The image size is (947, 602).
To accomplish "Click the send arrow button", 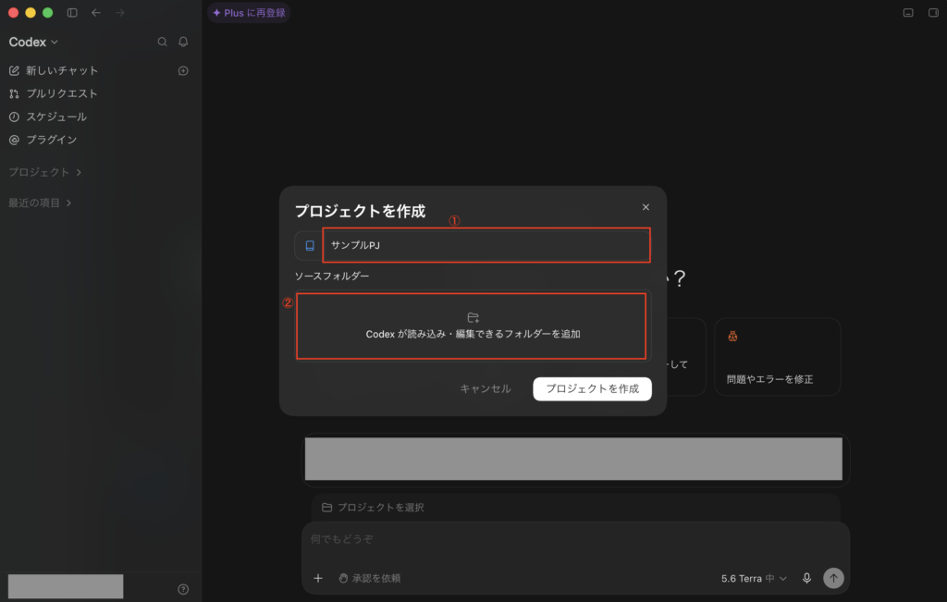I will (x=833, y=578).
